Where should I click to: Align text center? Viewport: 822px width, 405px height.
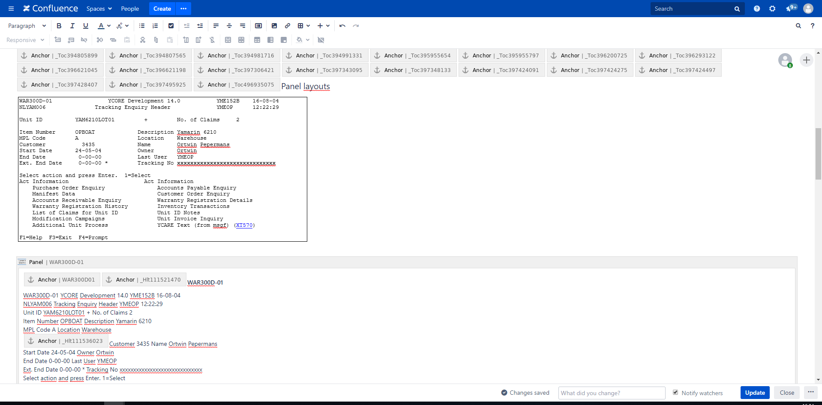[229, 26]
